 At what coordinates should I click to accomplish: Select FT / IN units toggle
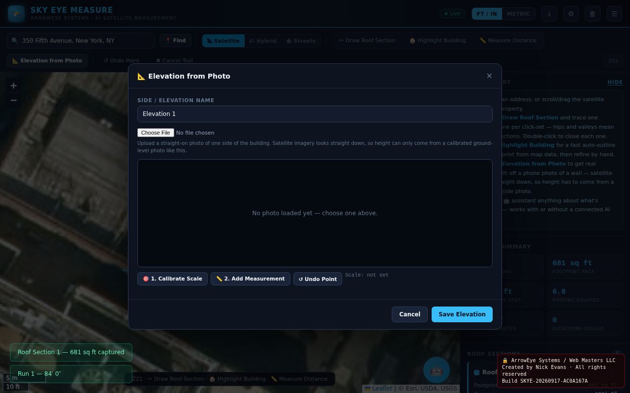coord(487,14)
